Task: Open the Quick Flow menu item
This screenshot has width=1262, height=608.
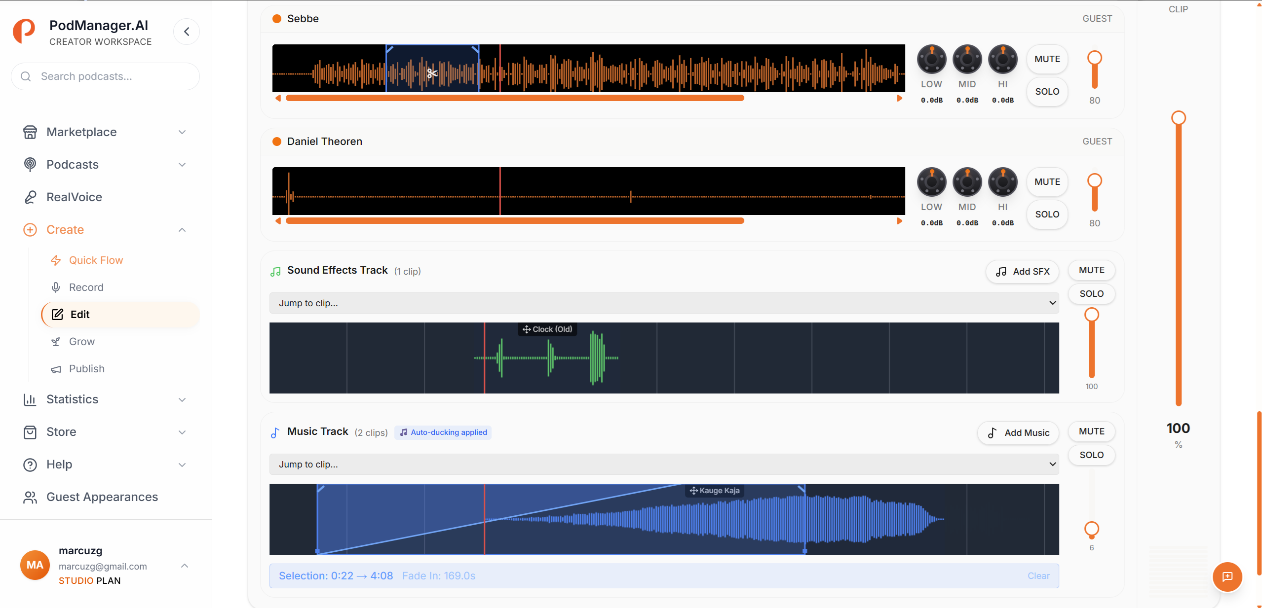Action: pos(120,260)
